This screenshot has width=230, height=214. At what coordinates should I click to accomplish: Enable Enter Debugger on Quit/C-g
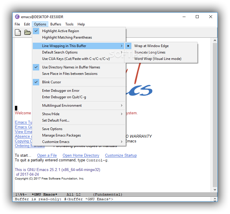(79, 97)
